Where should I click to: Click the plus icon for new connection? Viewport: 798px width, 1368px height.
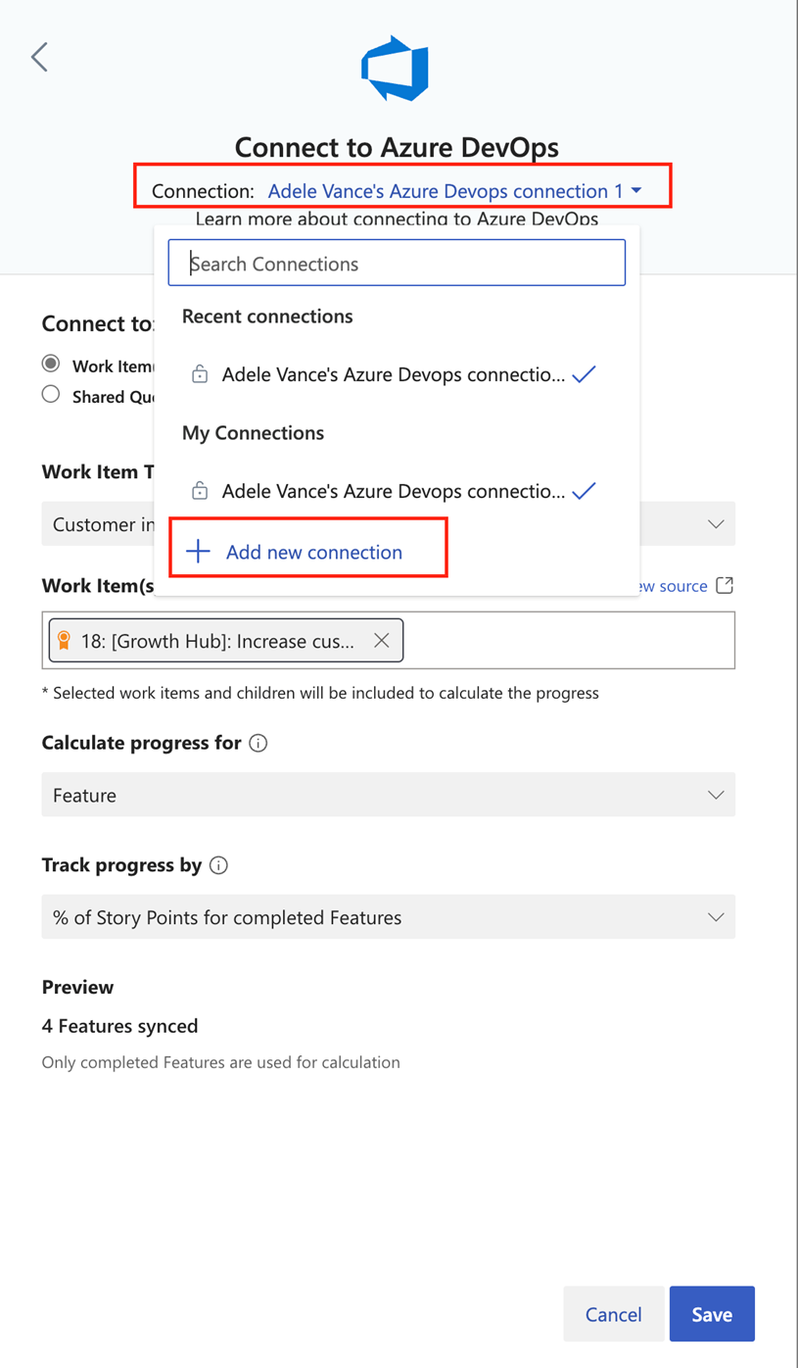click(x=198, y=552)
